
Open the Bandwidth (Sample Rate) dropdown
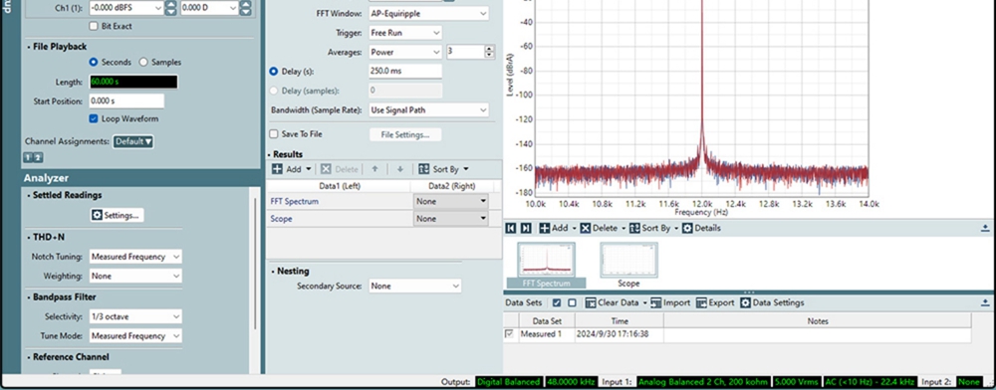[428, 109]
